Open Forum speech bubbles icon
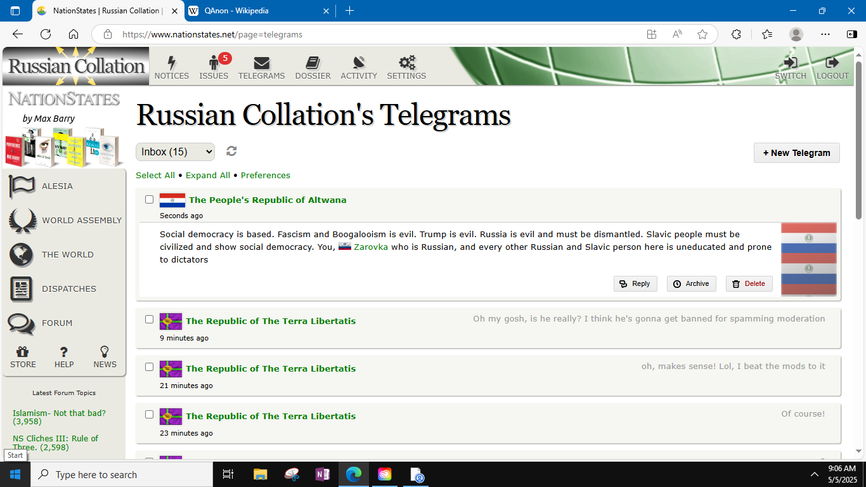 coord(22,323)
